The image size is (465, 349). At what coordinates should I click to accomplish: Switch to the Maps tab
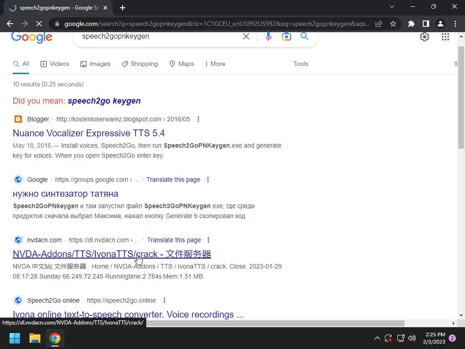[182, 64]
